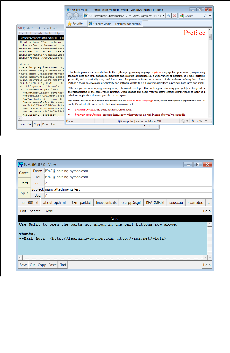Open a new blank tab in Internet Explorer
Screen dimensions: 230x353
tap(146, 24)
